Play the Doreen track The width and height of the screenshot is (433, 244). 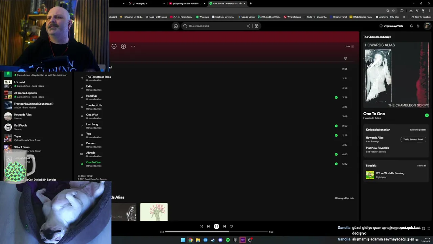[x=91, y=143]
